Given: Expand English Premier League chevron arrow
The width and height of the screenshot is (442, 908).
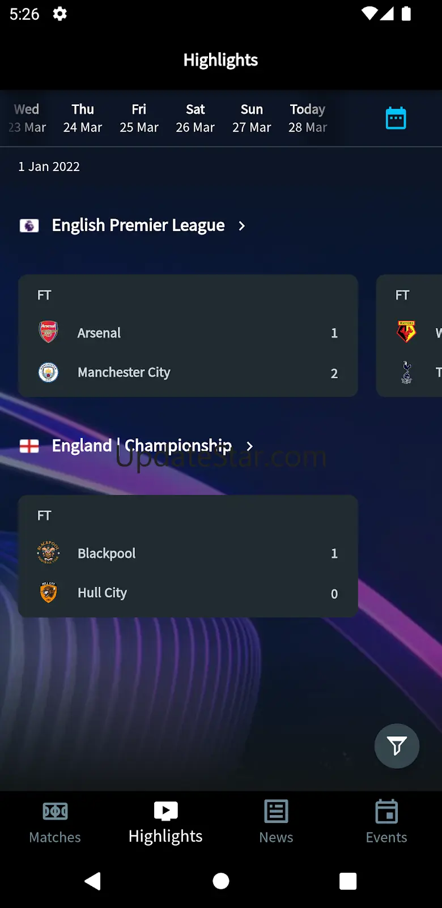Looking at the screenshot, I should click(x=242, y=225).
